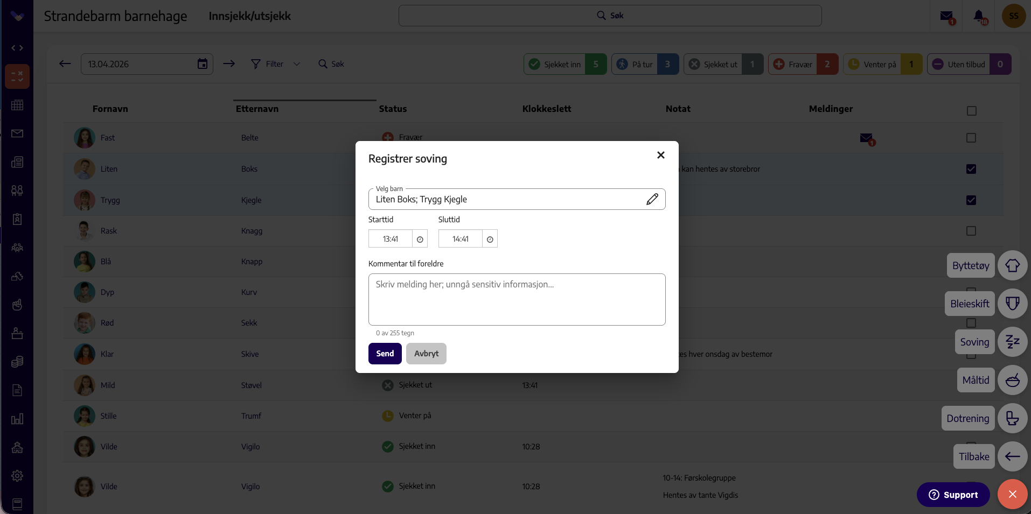The height and width of the screenshot is (514, 1031).
Task: Open the bell notifications icon
Action: (980, 16)
